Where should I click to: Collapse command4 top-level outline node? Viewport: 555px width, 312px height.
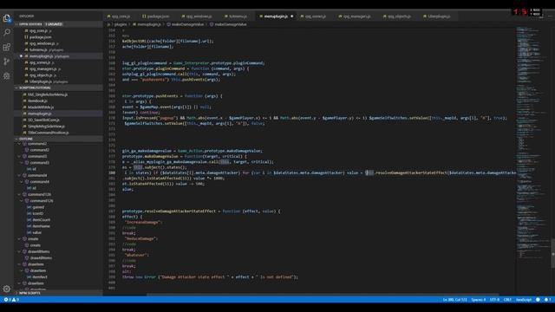pyautogui.click(x=19, y=175)
